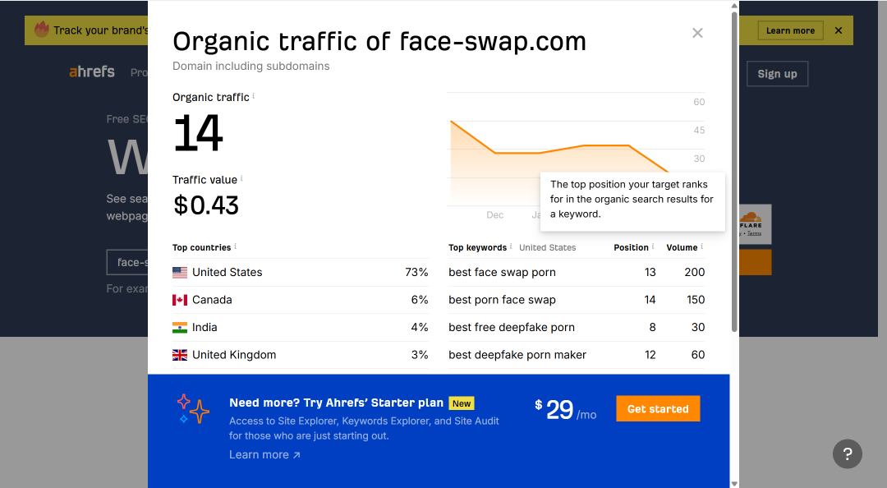
Task: Click the Cloudflare Terms link
Action: pyautogui.click(x=754, y=233)
